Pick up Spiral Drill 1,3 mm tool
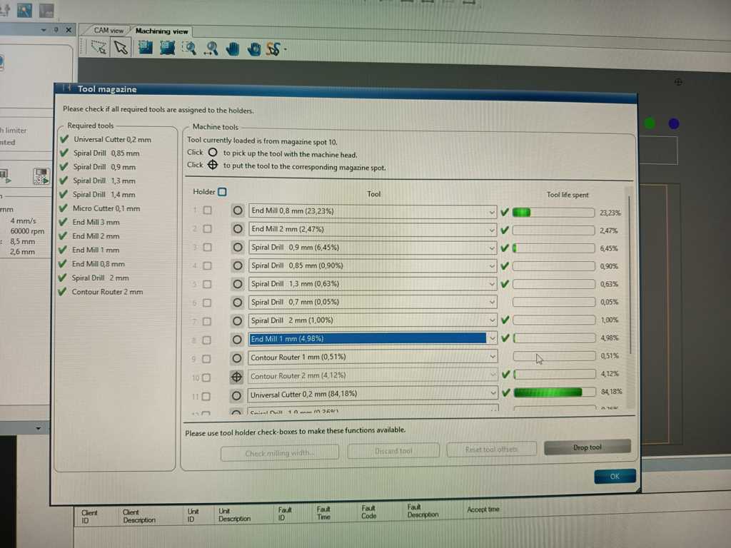This screenshot has width=731, height=548. pyautogui.click(x=237, y=284)
